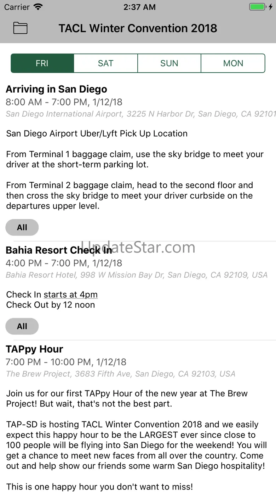Tap the TAPpy Hour 7:00 PM time line
This screenshot has width=276, height=492.
[x=66, y=362]
